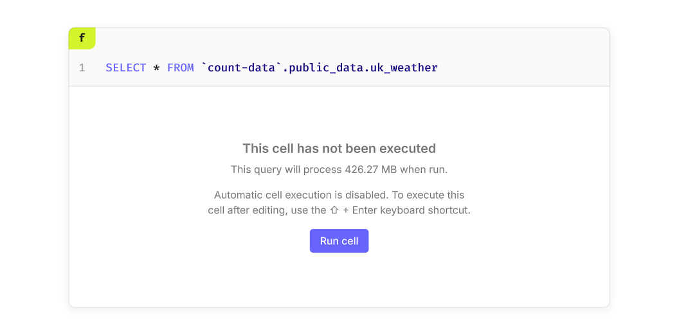Place cursor on the FROM keyword
The image size is (679, 335).
pos(180,68)
